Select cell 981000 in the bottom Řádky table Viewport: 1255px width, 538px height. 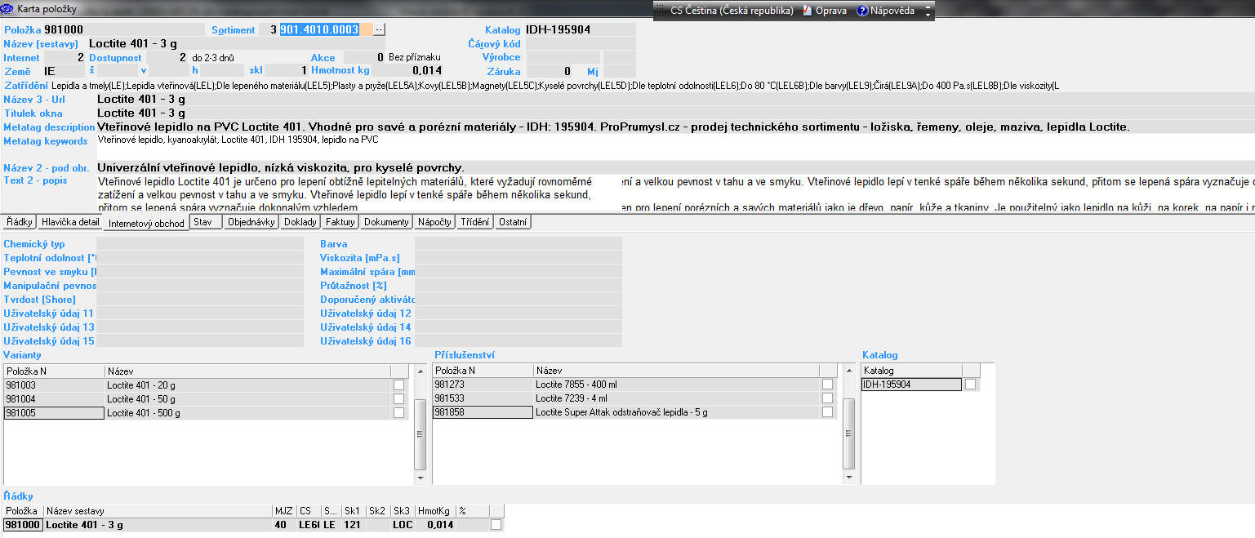23,525
